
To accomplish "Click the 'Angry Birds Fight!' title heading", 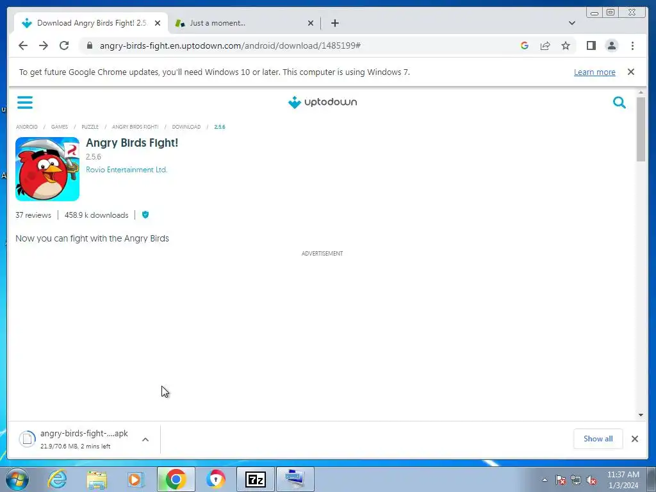I will click(x=132, y=143).
